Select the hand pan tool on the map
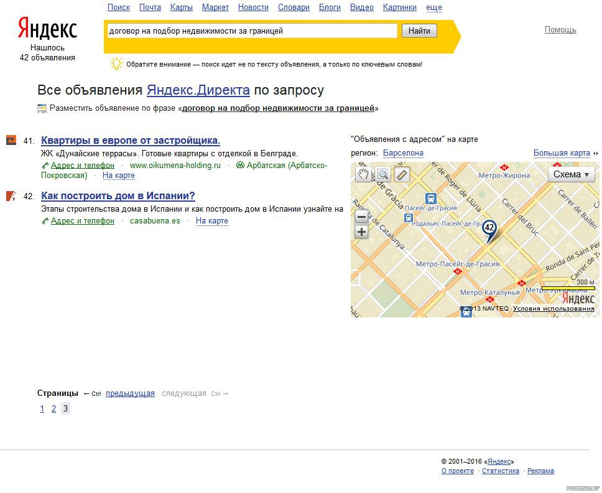Image resolution: width=602 pixels, height=493 pixels. (363, 174)
